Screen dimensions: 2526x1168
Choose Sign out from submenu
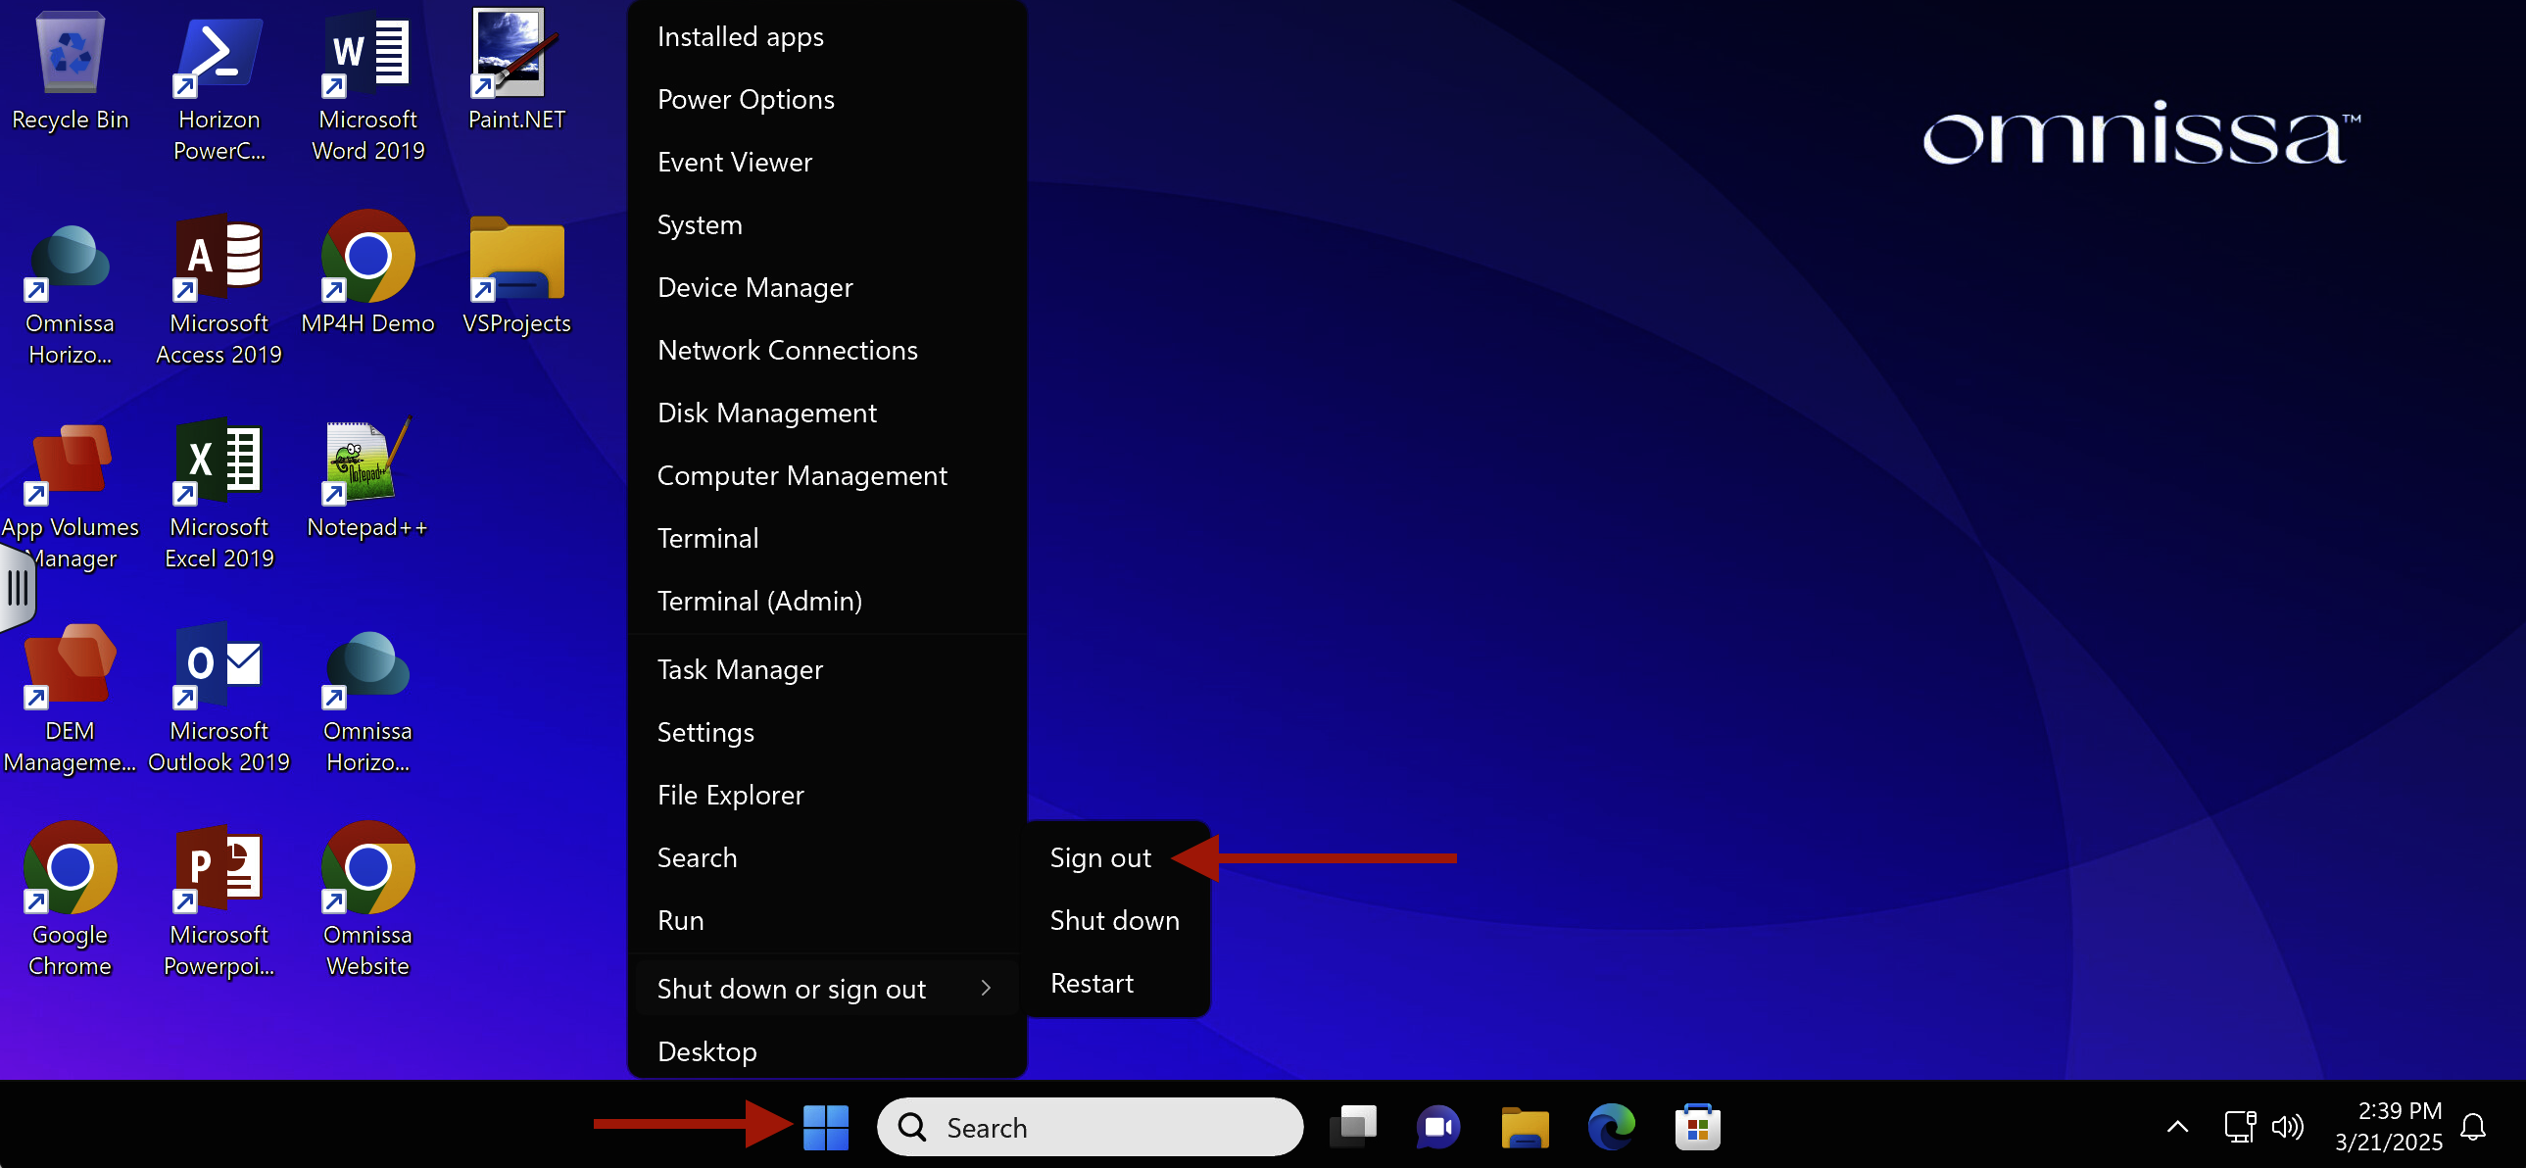click(1099, 857)
